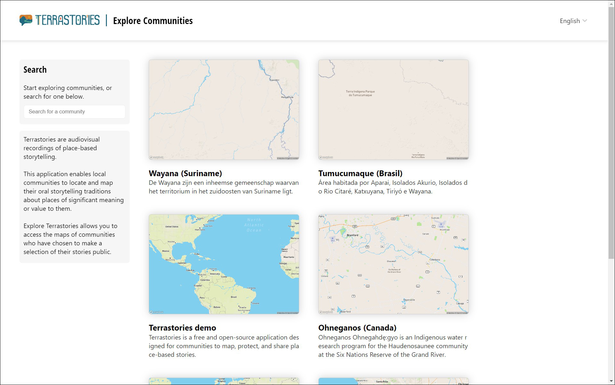
Task: Click the Mapbox logo on Ohneganos map
Action: point(326,312)
